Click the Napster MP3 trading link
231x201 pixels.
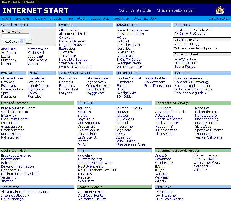(x=191, y=82)
